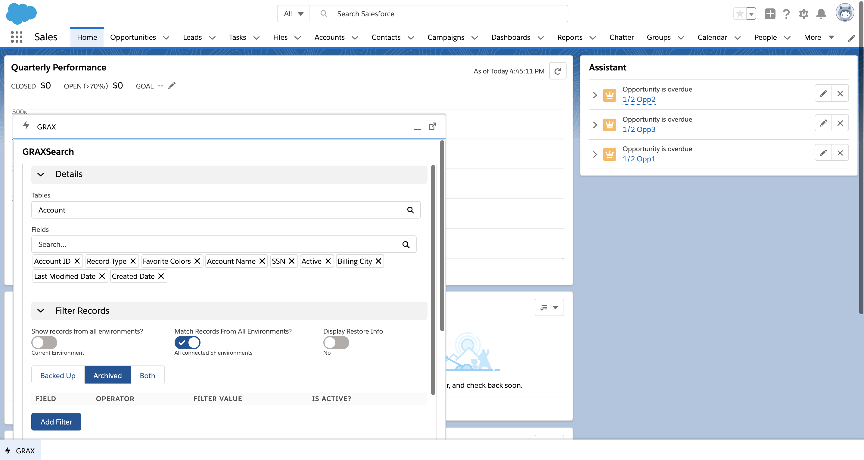Select the Backed Up option
The height and width of the screenshot is (460, 864).
coord(58,375)
